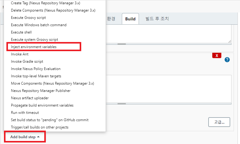Focus the upper textarea in Build section
Image resolution: width=240 pixels, height=144 pixels.
(x=168, y=34)
